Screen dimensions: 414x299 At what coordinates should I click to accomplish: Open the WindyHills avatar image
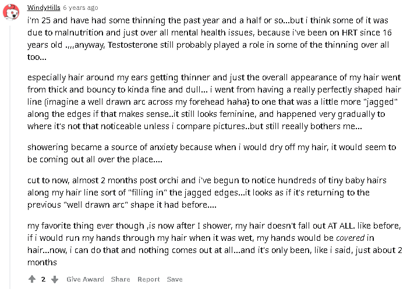[11, 10]
